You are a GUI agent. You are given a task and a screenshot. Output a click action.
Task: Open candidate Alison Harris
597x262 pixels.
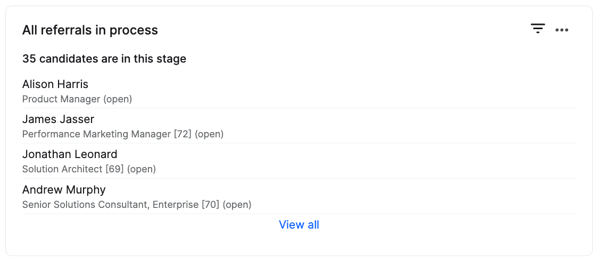coord(55,84)
